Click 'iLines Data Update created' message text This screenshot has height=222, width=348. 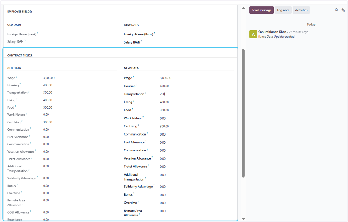tap(276, 37)
